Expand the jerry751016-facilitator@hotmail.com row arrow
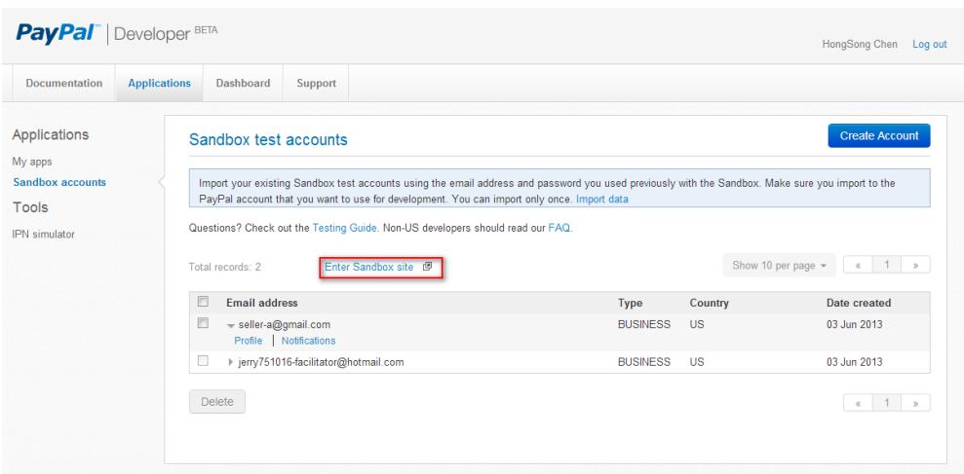 click(231, 362)
